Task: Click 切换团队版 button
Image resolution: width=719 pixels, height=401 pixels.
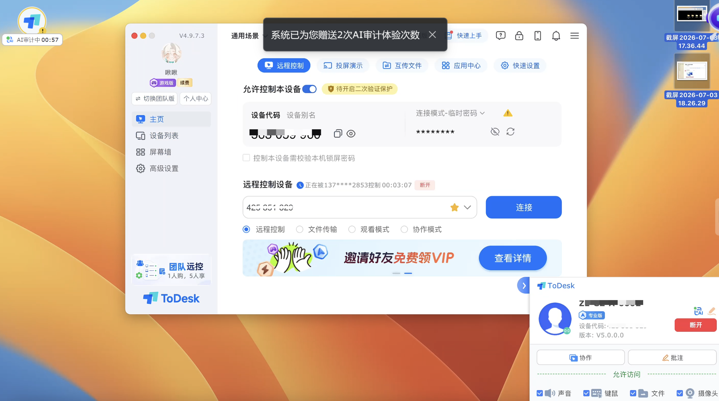Action: 154,99
